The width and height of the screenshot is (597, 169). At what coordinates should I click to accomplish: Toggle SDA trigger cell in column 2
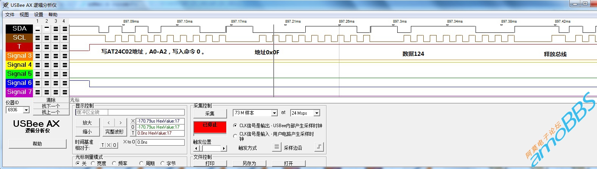[x=47, y=29]
